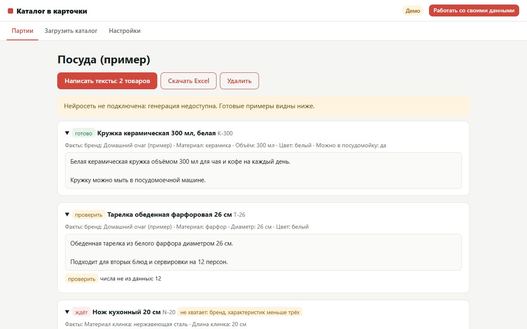The width and height of the screenshot is (527, 329).
Task: Click facts line mentioning Диаметр: 26 см
Action: (x=187, y=227)
